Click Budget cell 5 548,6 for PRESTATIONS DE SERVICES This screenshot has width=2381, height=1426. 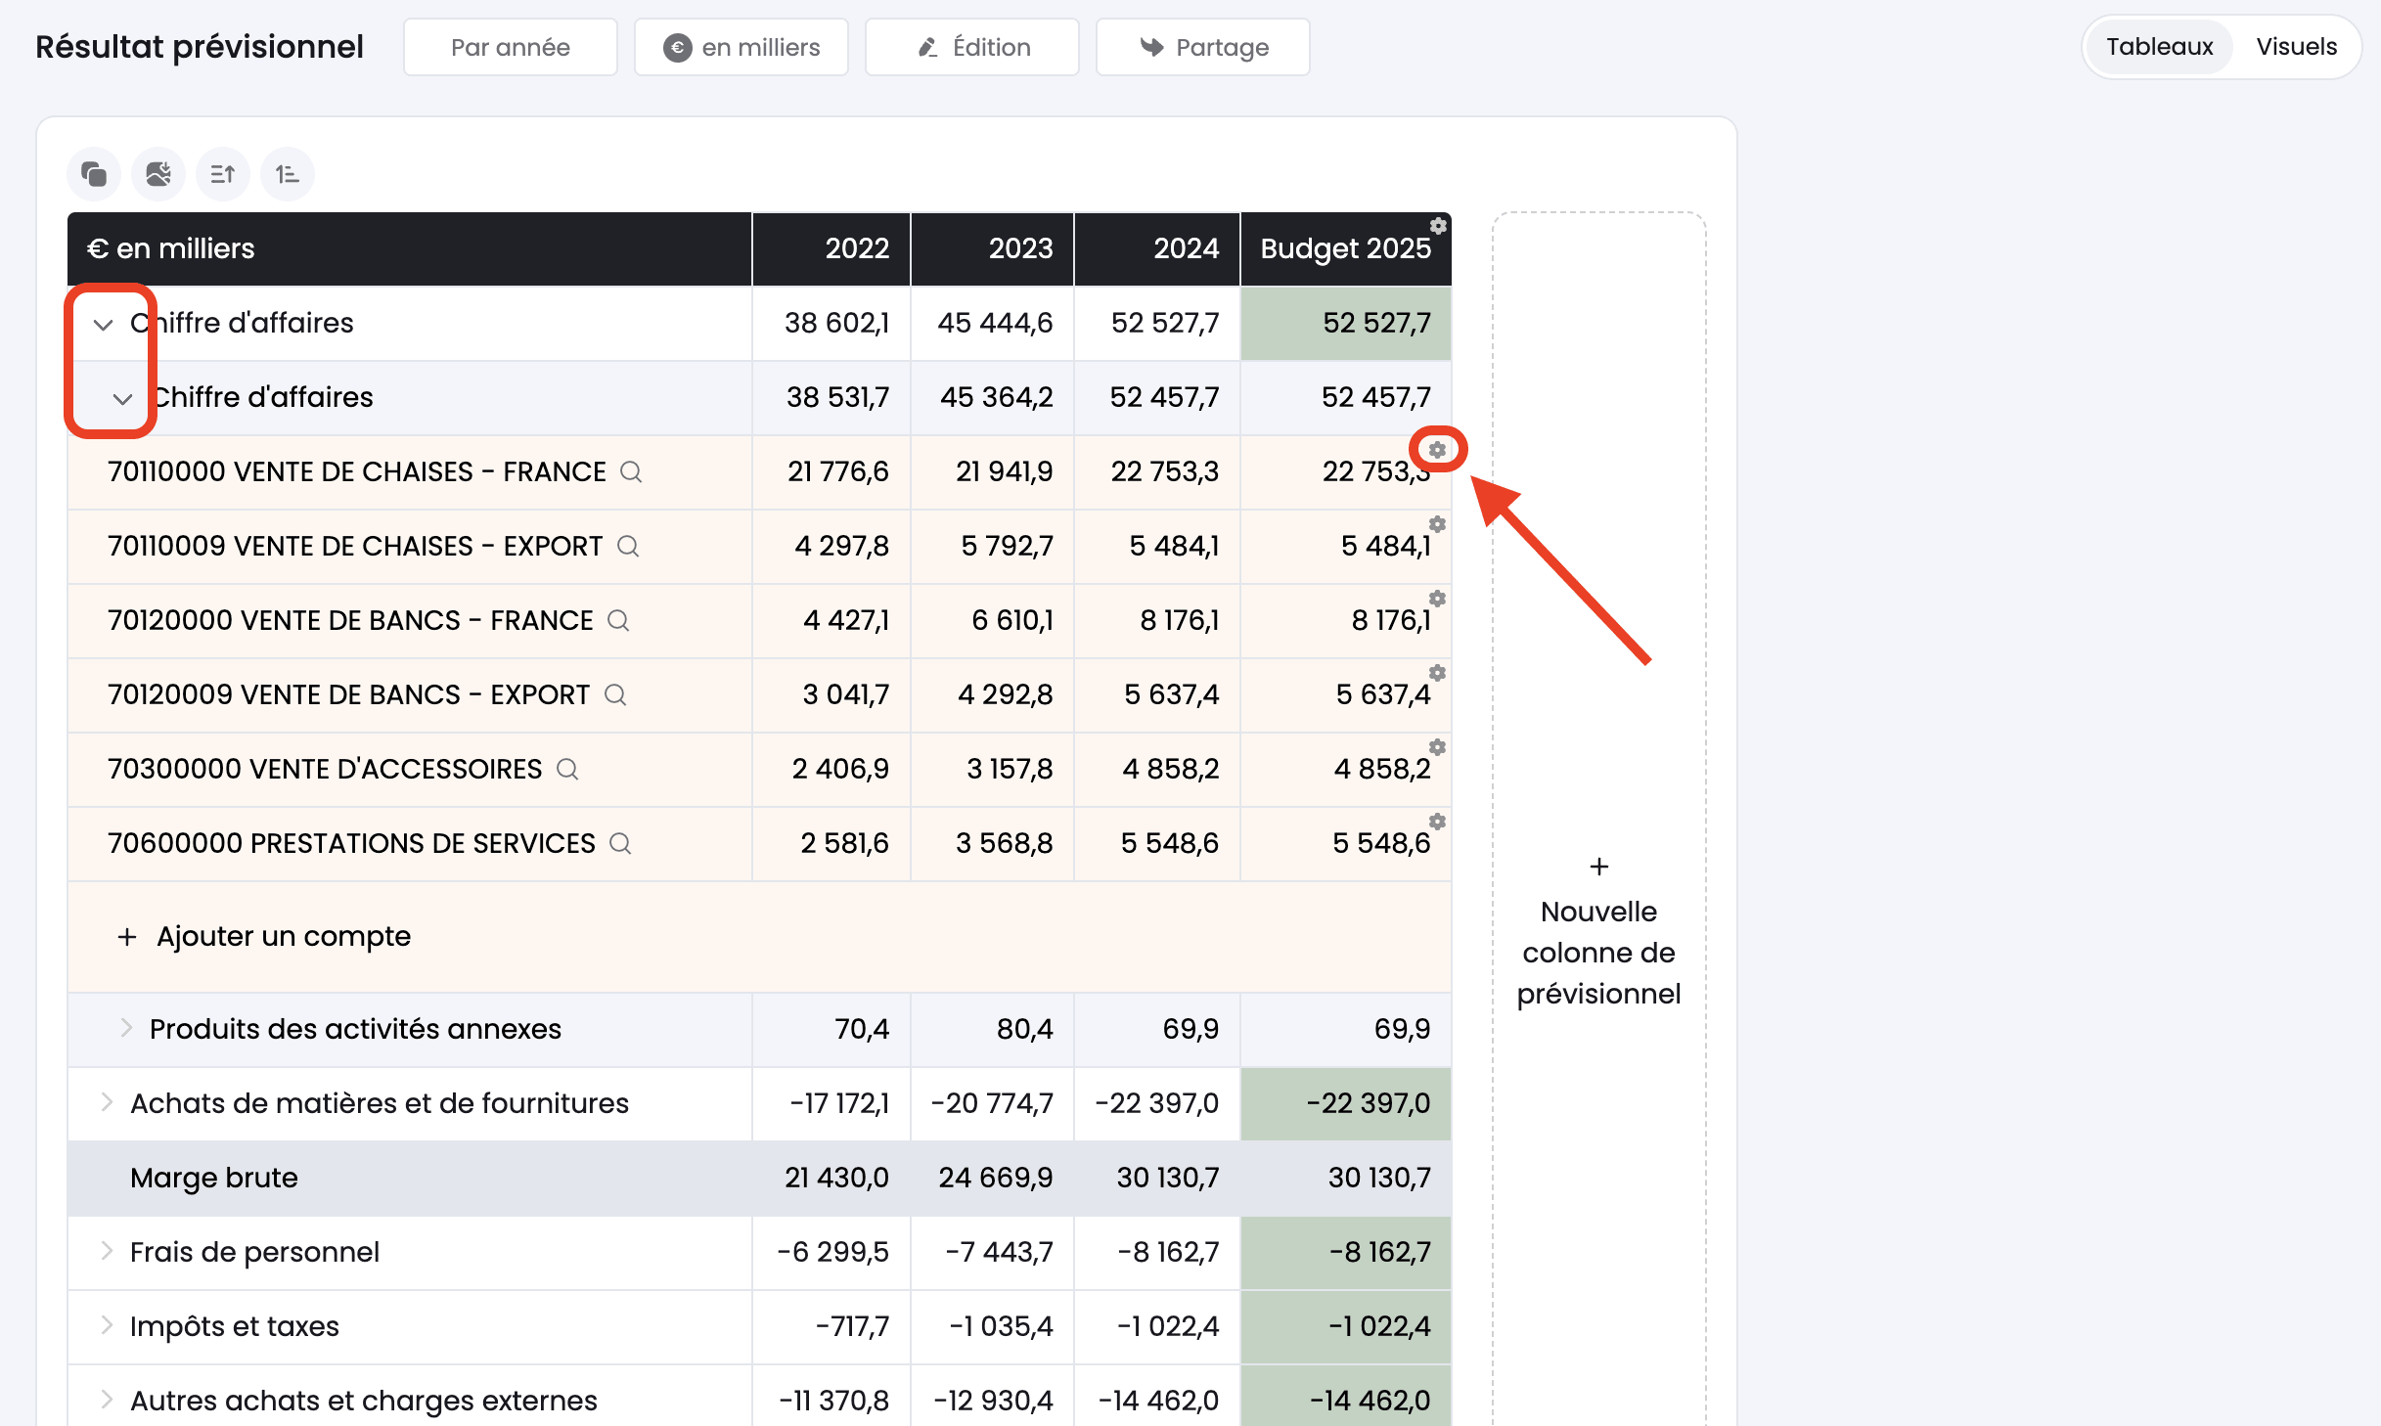[x=1346, y=843]
